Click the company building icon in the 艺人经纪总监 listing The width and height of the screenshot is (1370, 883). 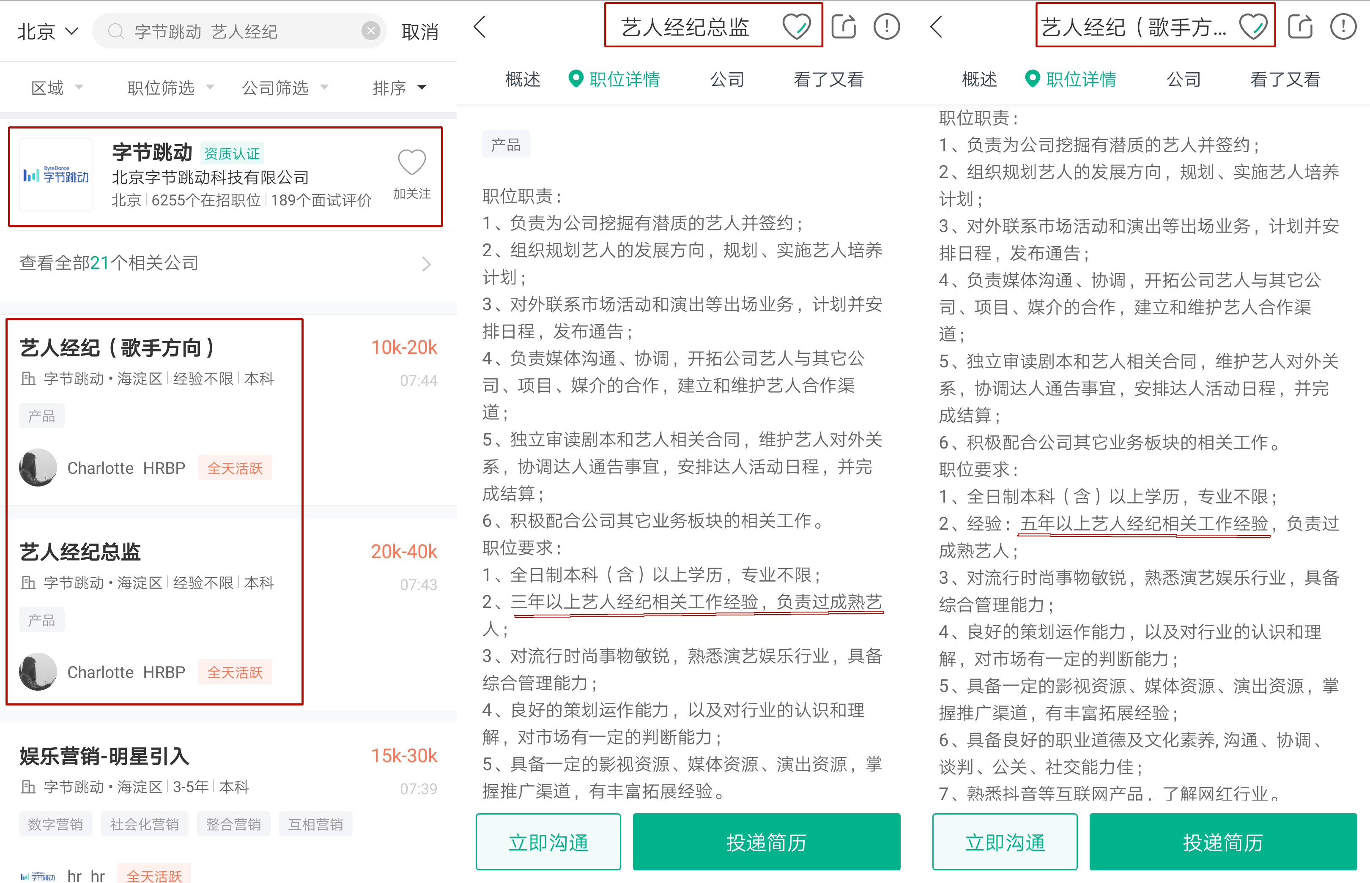tap(28, 582)
